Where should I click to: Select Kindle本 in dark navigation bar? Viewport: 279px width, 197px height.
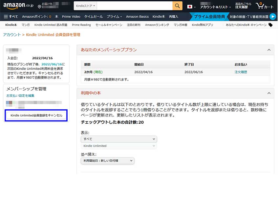tap(159, 16)
